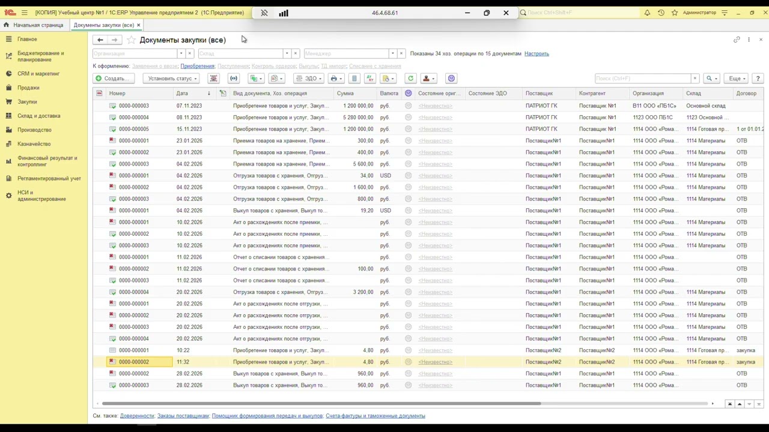Expand the Менеджер filter dropdown
The image size is (769, 432).
(392, 53)
